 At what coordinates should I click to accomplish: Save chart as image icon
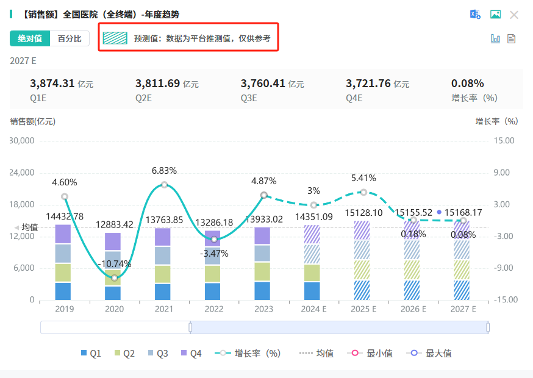pyautogui.click(x=495, y=15)
